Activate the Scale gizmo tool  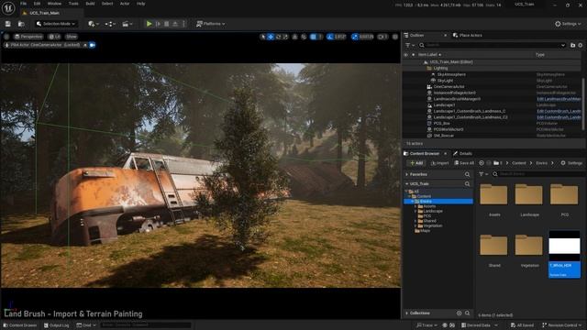click(285, 37)
